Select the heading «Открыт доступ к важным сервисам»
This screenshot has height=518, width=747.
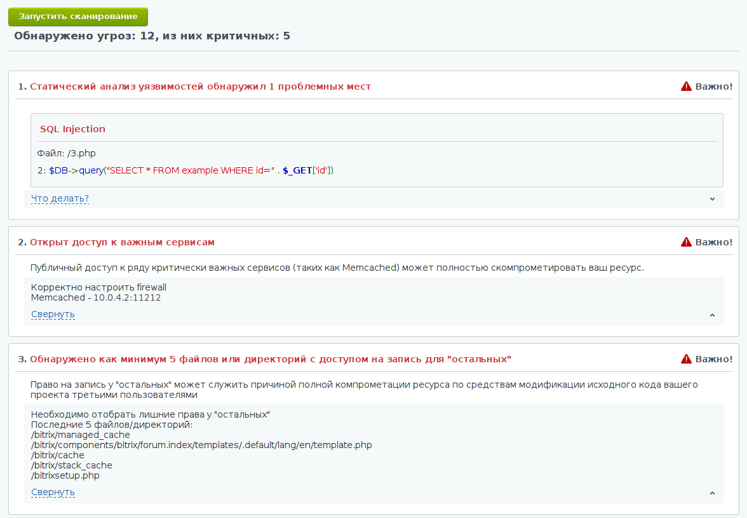[122, 243]
